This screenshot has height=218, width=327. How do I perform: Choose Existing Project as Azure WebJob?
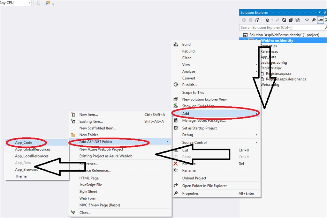[x=120, y=156]
